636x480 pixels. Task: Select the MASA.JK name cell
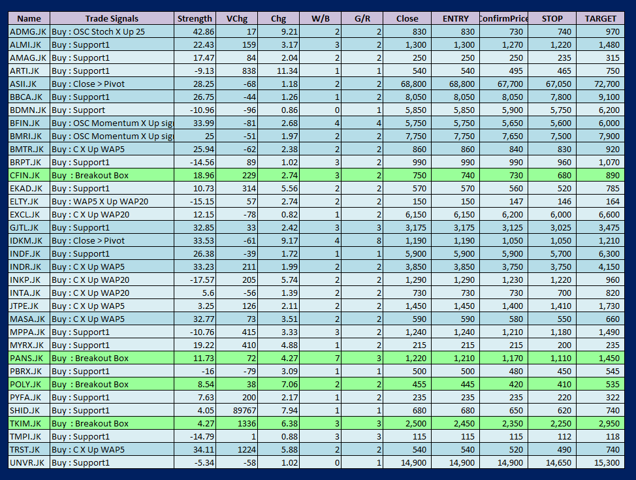[x=29, y=319]
